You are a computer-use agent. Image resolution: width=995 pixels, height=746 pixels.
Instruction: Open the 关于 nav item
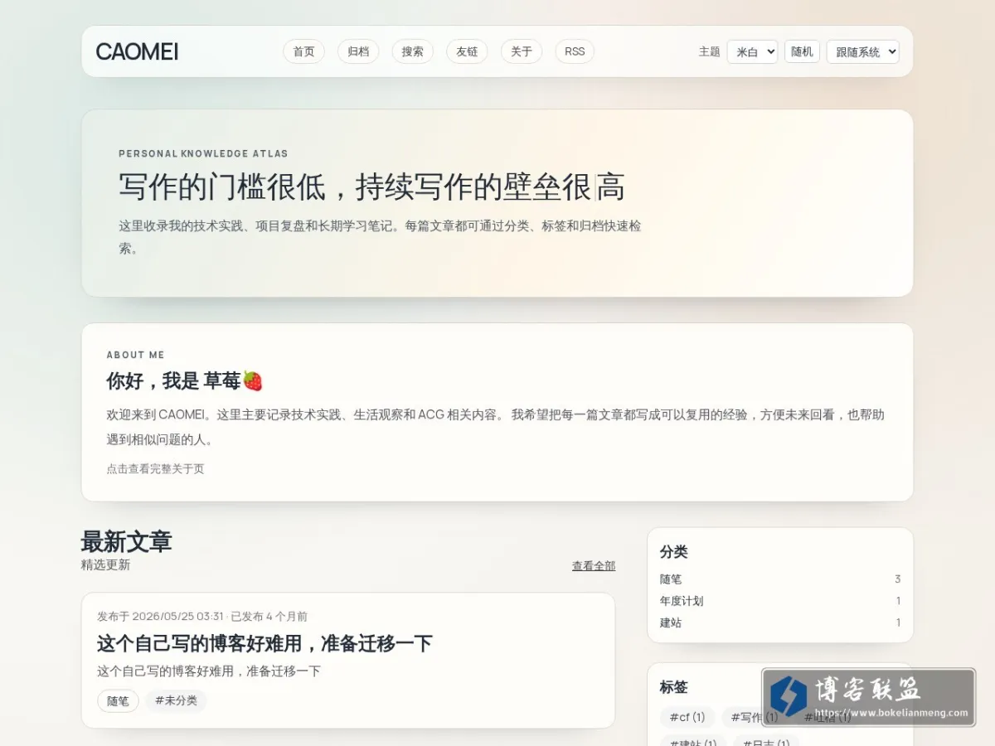(x=522, y=51)
